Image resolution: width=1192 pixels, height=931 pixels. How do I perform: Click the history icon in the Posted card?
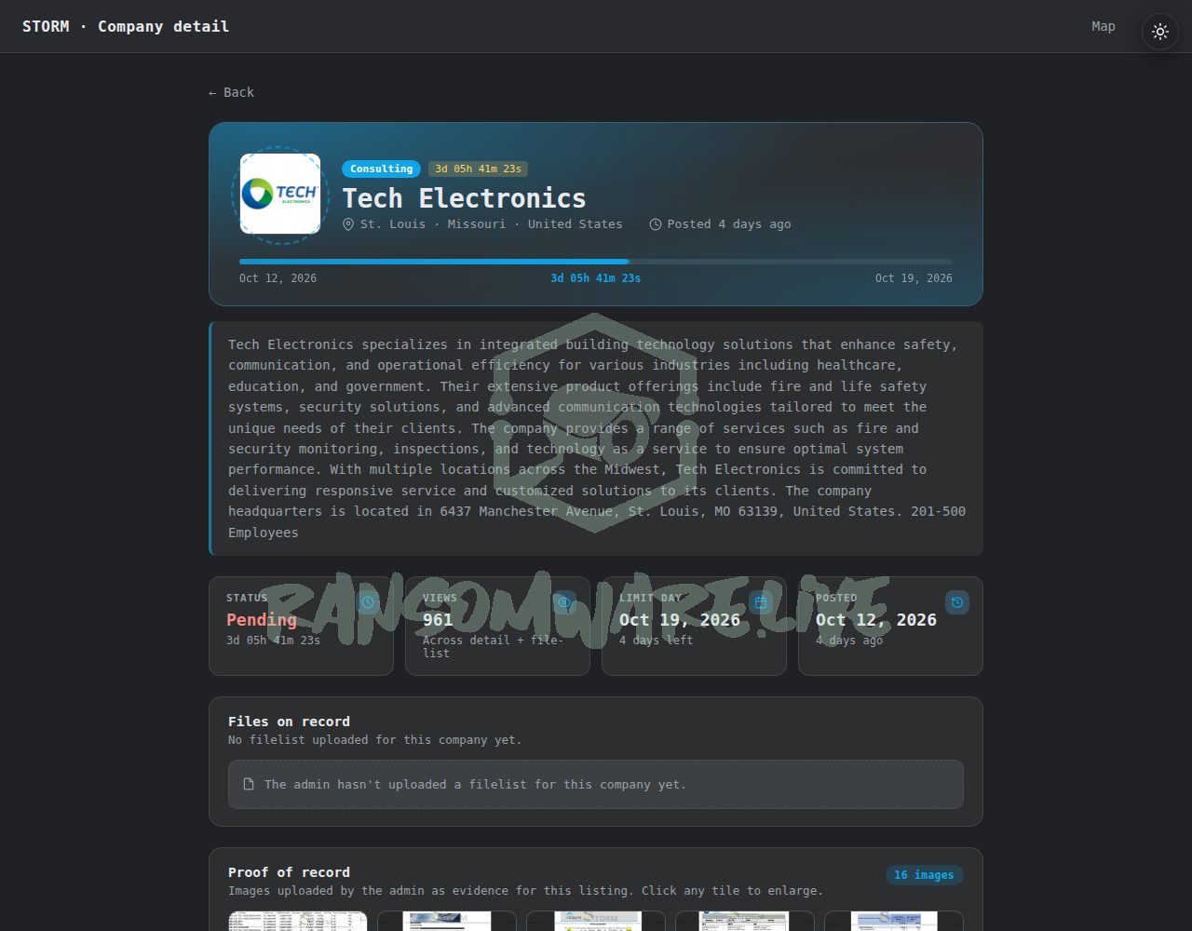tap(957, 602)
